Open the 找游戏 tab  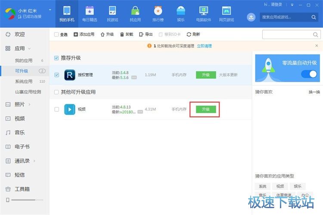pos(112,14)
